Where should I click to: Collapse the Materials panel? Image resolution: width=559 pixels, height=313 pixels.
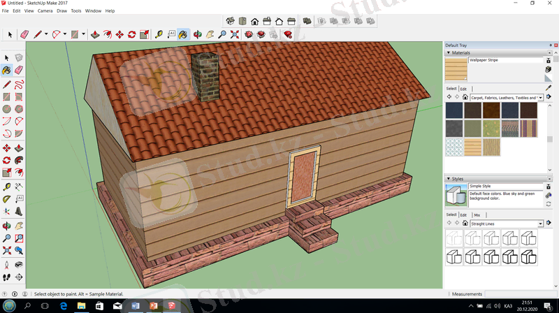click(448, 52)
